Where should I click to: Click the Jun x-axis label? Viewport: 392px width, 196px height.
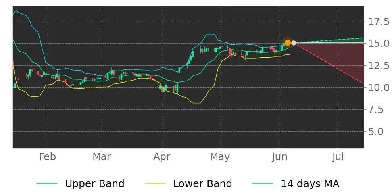(x=280, y=157)
